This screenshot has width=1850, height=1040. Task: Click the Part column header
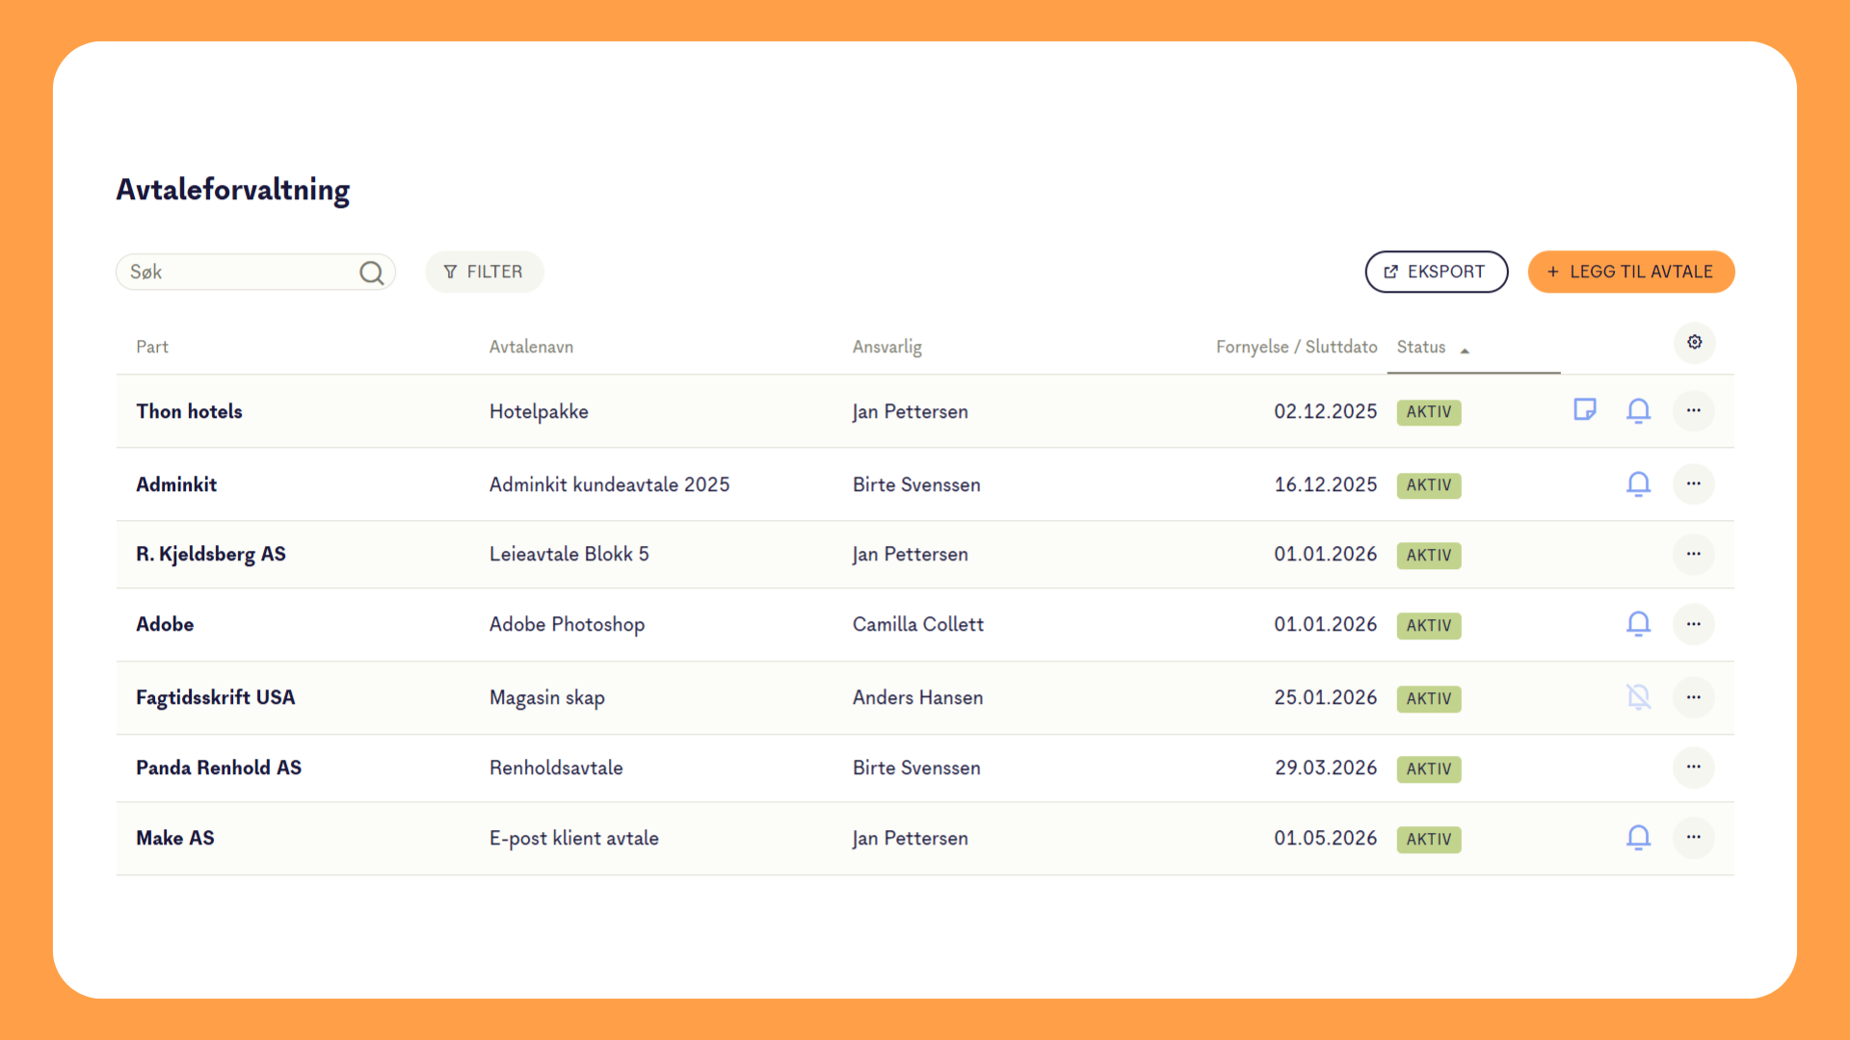tap(152, 347)
